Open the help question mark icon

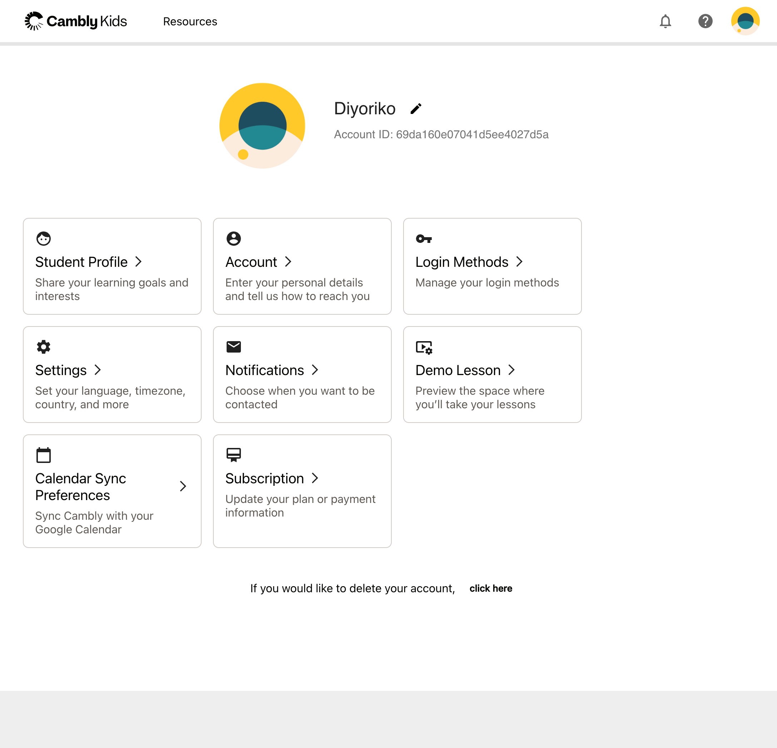(x=705, y=21)
